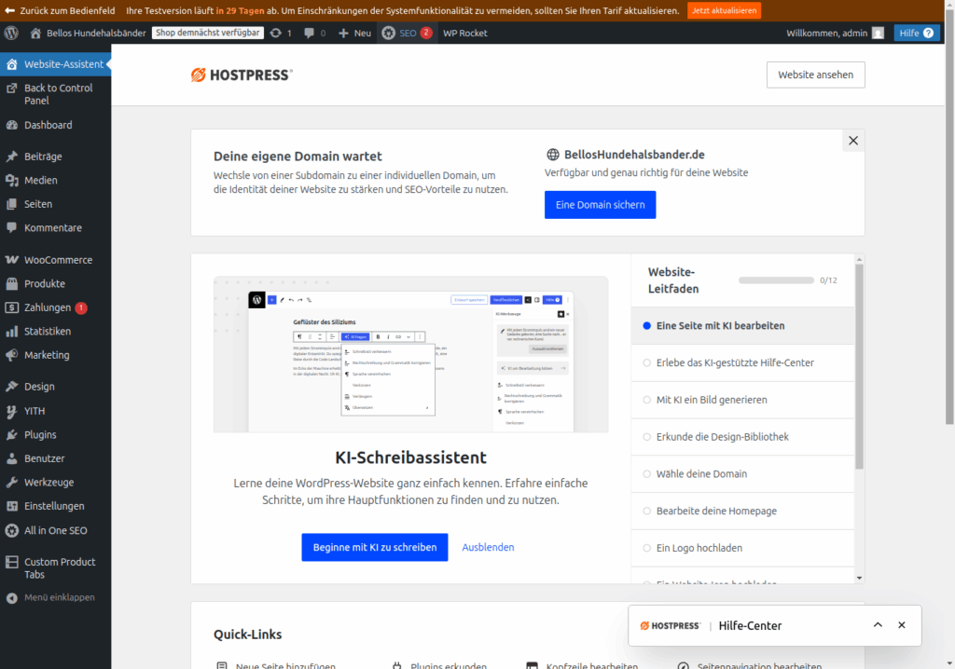Open the WooCommerce sidebar icon
Viewport: 955px width, 669px height.
click(x=11, y=260)
